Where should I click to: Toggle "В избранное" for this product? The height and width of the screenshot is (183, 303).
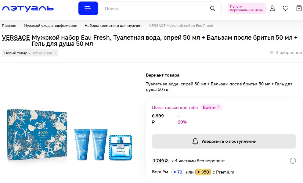pyautogui.click(x=286, y=52)
